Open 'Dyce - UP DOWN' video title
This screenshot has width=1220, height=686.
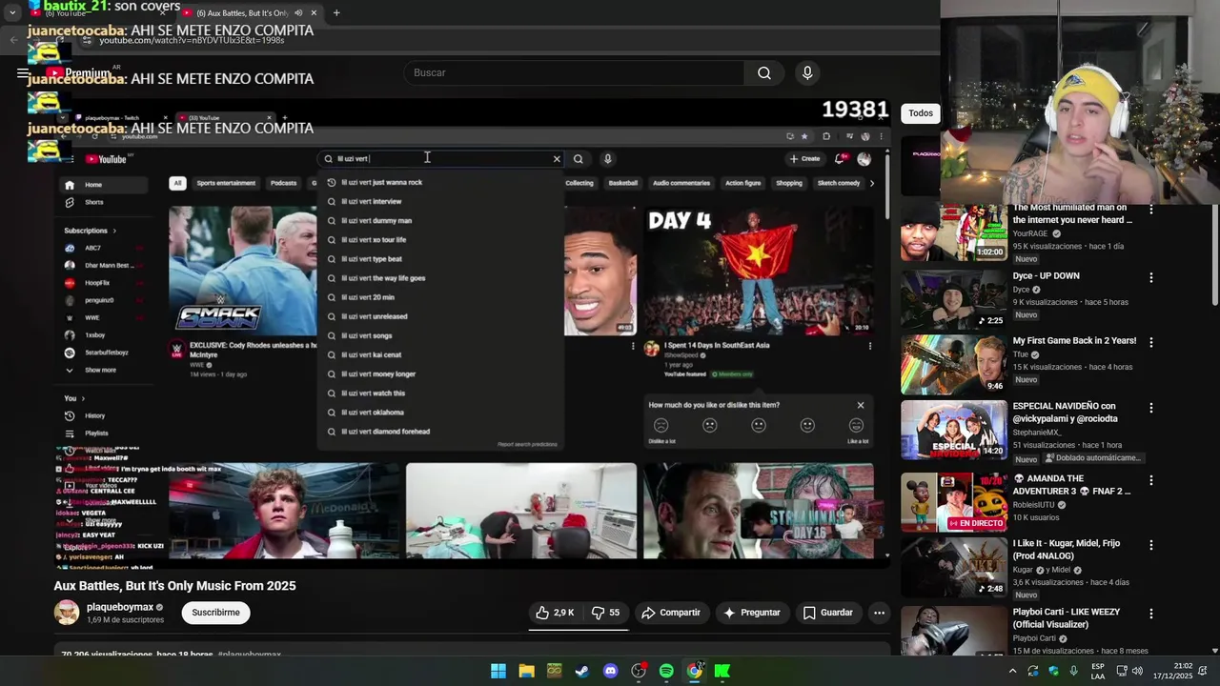[x=1046, y=276]
